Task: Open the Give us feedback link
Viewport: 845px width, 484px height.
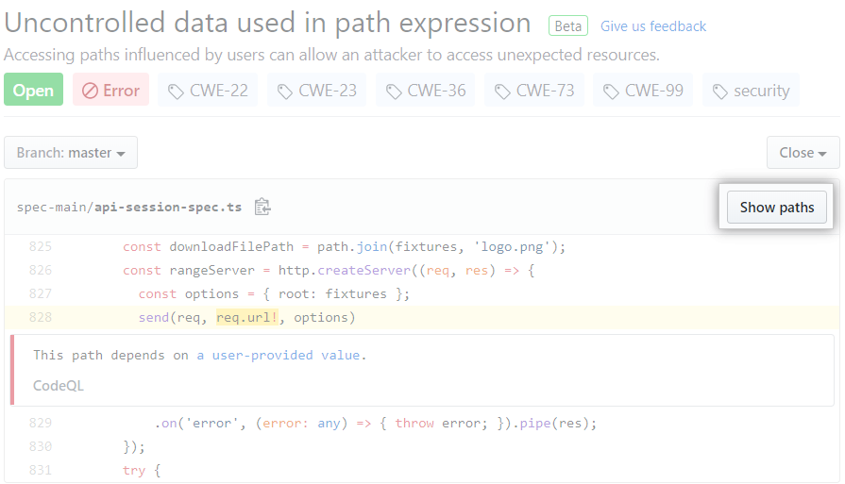Action: pyautogui.click(x=653, y=26)
